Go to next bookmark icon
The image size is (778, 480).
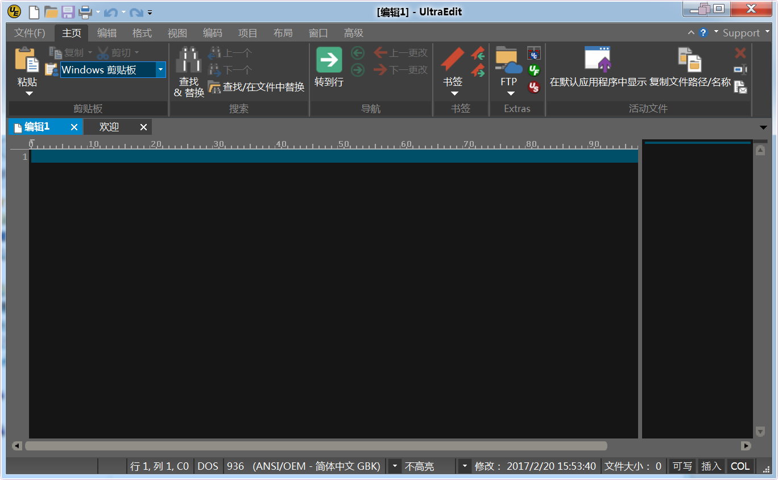pyautogui.click(x=478, y=71)
